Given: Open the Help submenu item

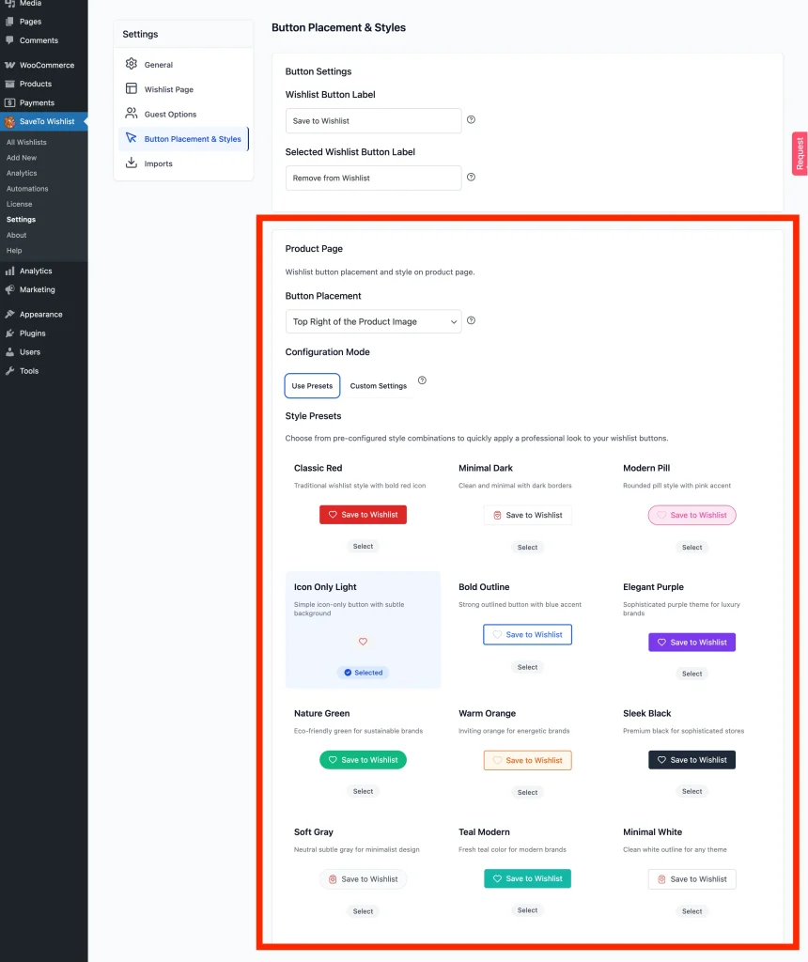Looking at the screenshot, I should coord(14,250).
